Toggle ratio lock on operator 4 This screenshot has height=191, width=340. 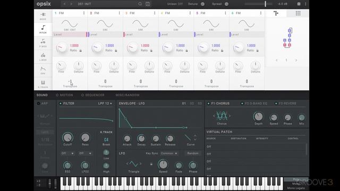tap(186, 50)
